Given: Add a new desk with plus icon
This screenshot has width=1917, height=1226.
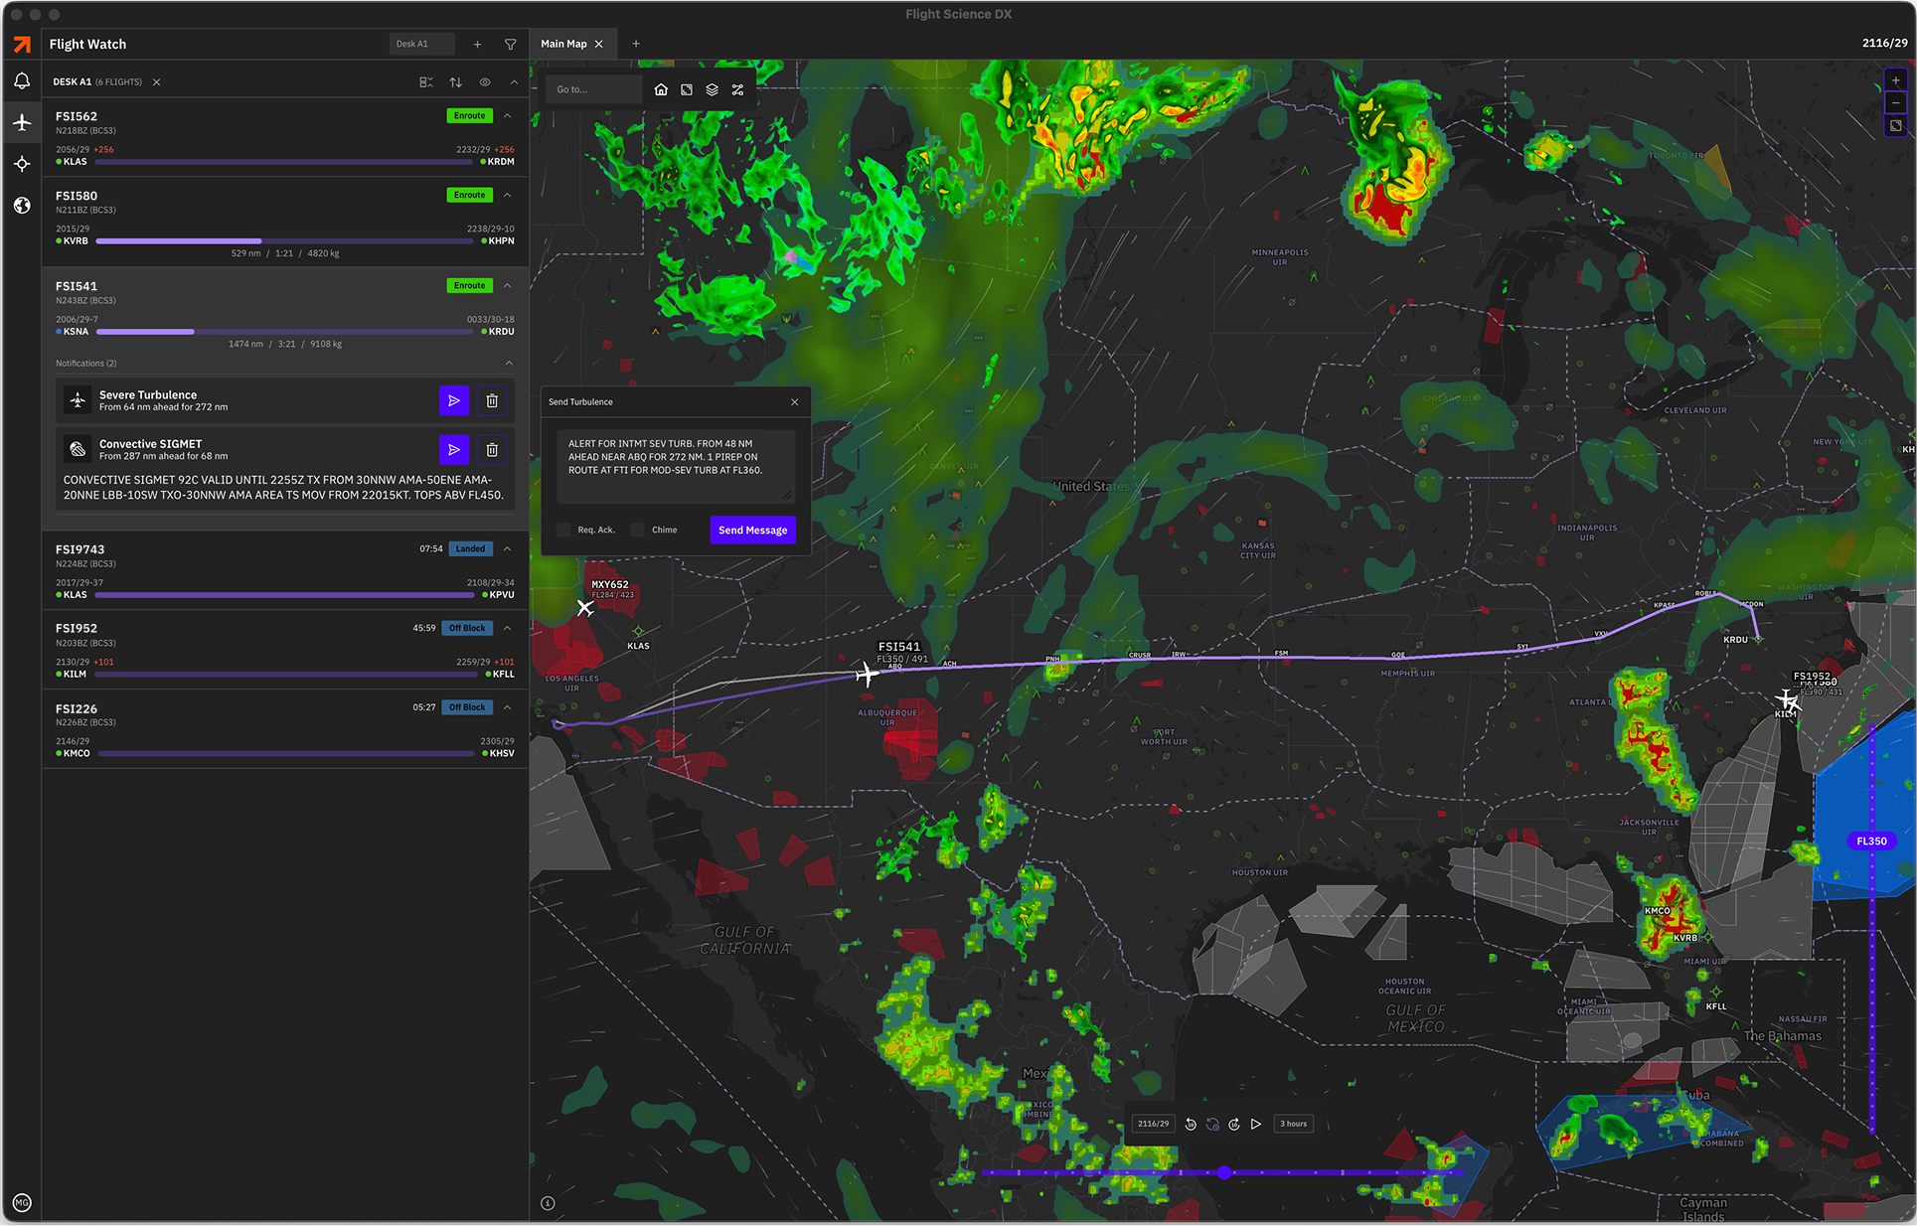Looking at the screenshot, I should (x=477, y=45).
